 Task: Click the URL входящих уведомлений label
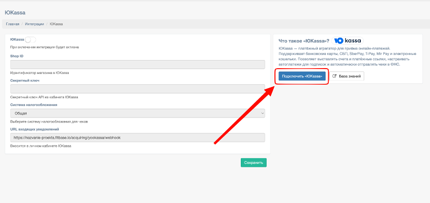[34, 129]
